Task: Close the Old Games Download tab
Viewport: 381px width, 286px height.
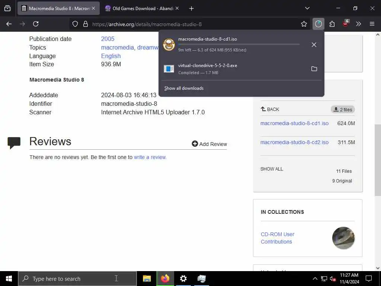Action: click(177, 8)
